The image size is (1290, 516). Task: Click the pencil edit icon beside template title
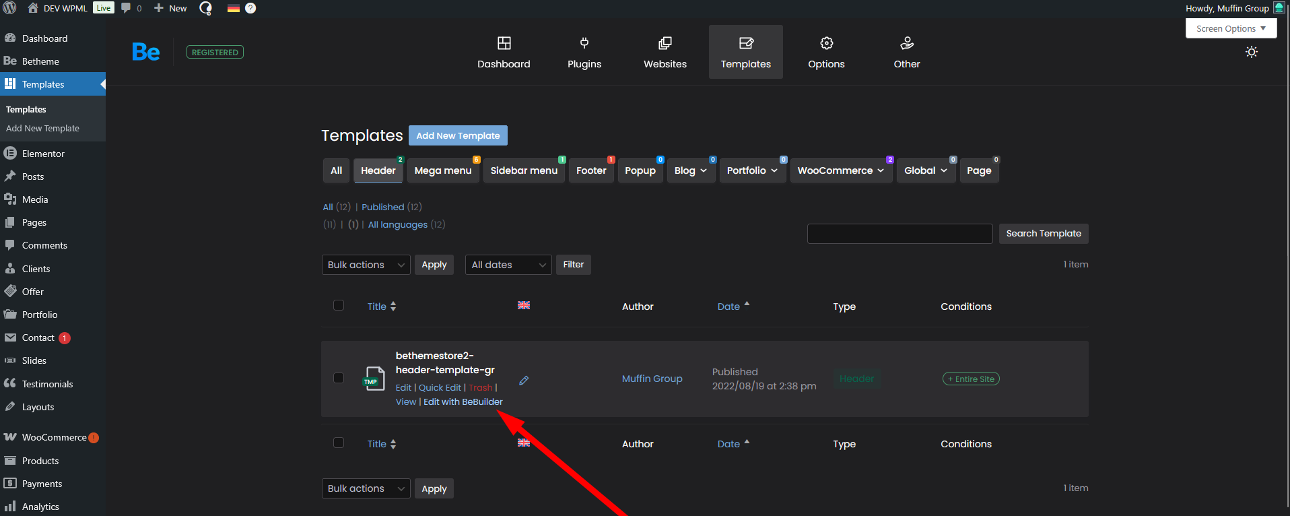524,381
